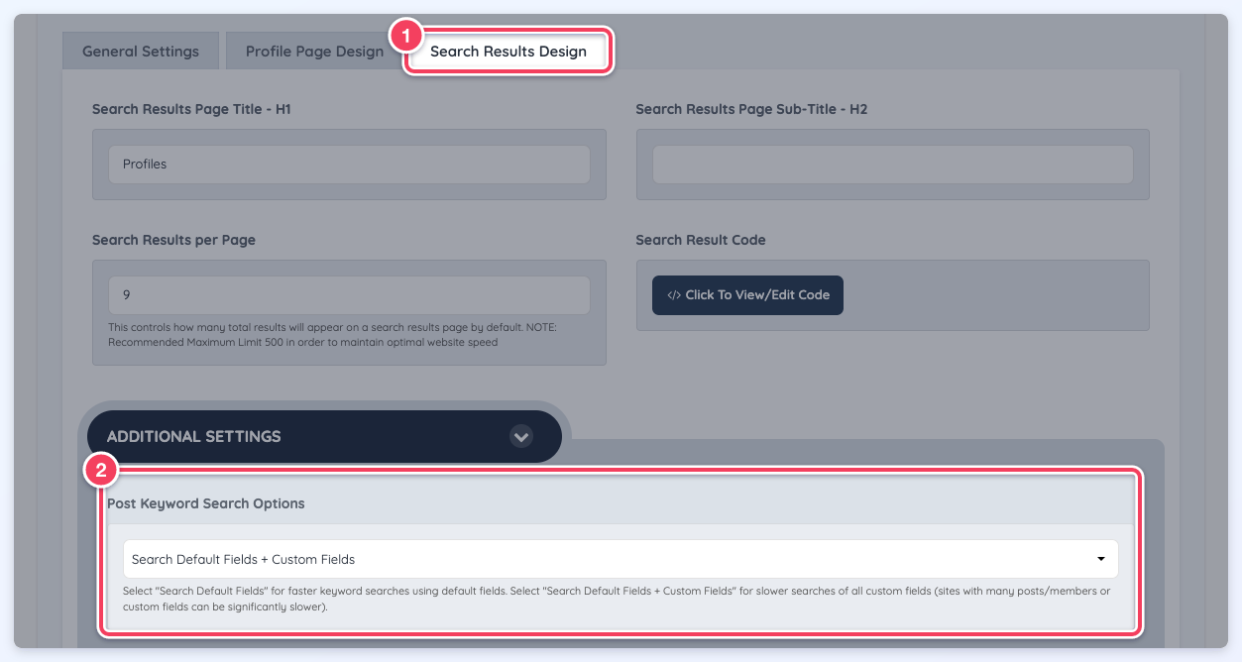Switch to the General Settings tab
The image size is (1242, 662).
point(141,52)
